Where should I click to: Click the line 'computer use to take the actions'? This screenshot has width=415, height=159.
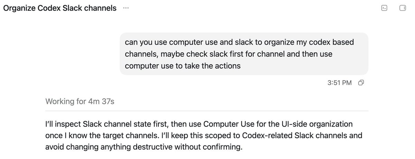[183, 65]
